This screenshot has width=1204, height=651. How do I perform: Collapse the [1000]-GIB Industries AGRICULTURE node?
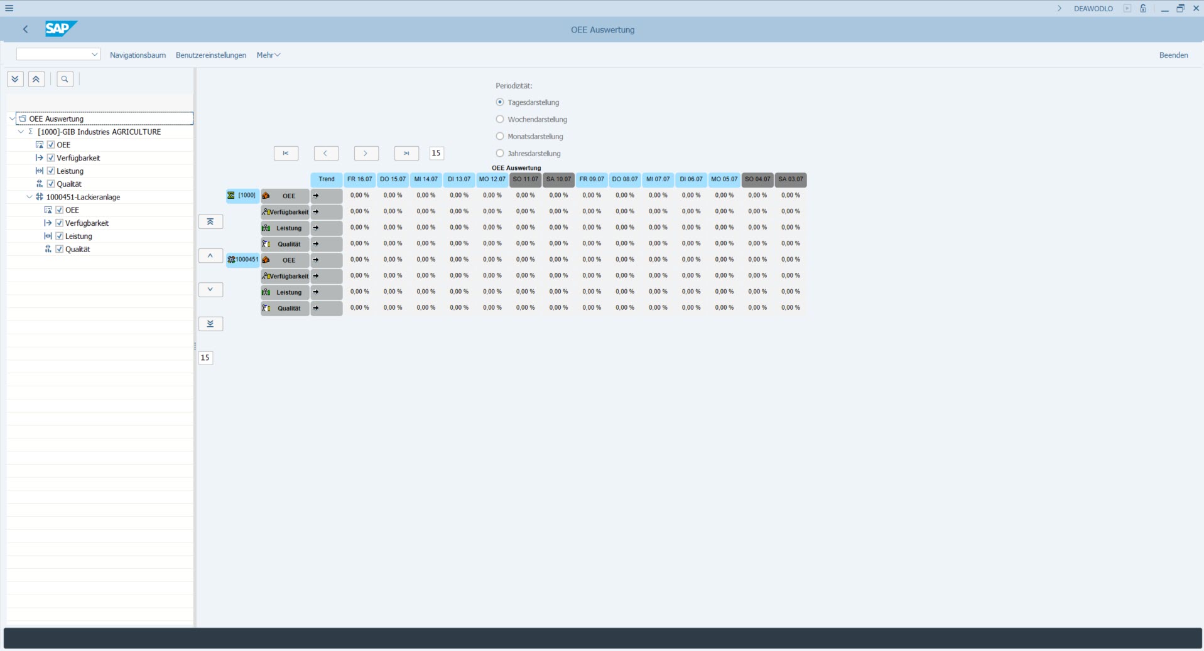21,132
